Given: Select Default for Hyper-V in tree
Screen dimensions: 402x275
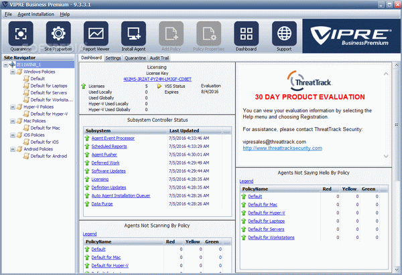Looking at the screenshot, I should coord(49,114).
